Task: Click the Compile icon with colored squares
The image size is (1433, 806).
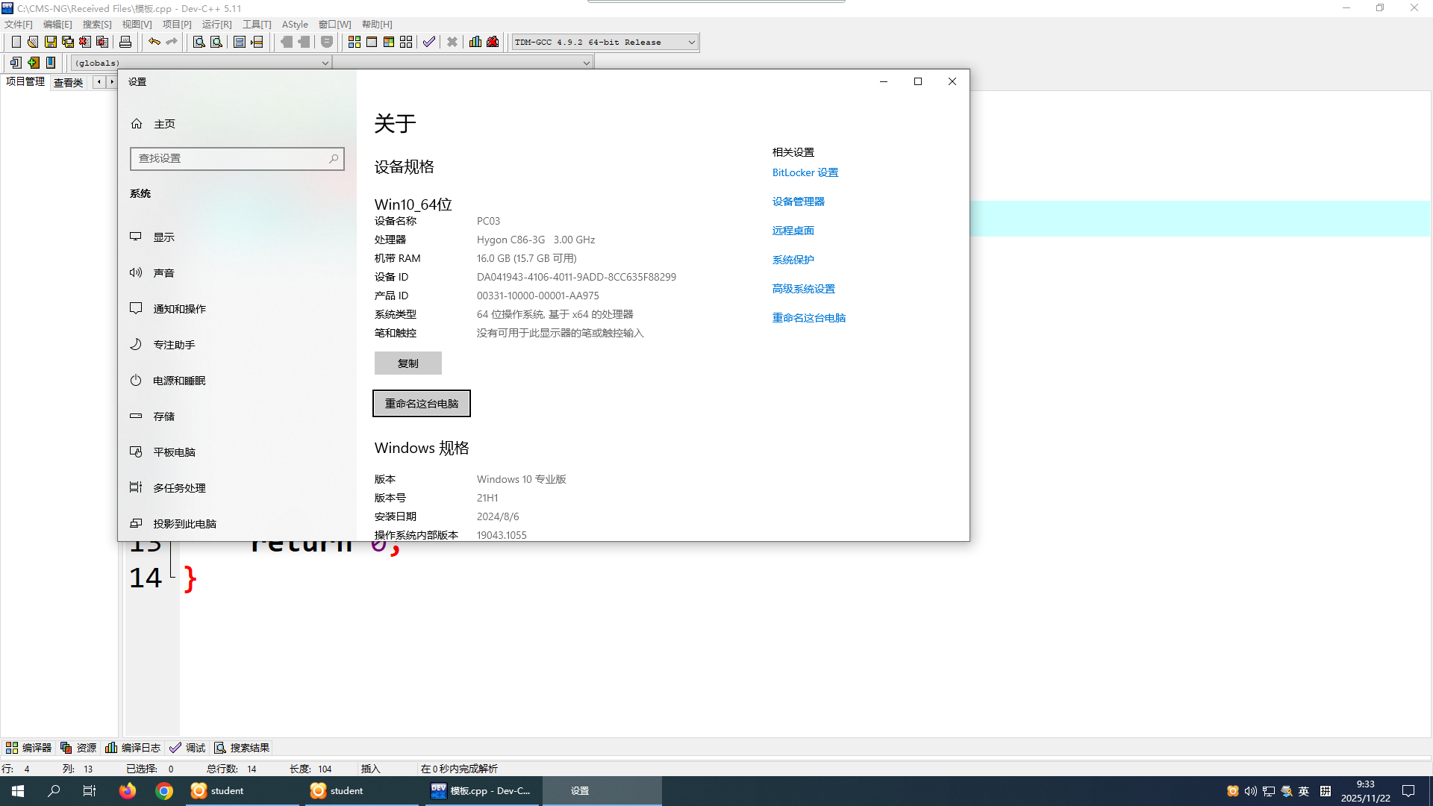Action: click(355, 42)
